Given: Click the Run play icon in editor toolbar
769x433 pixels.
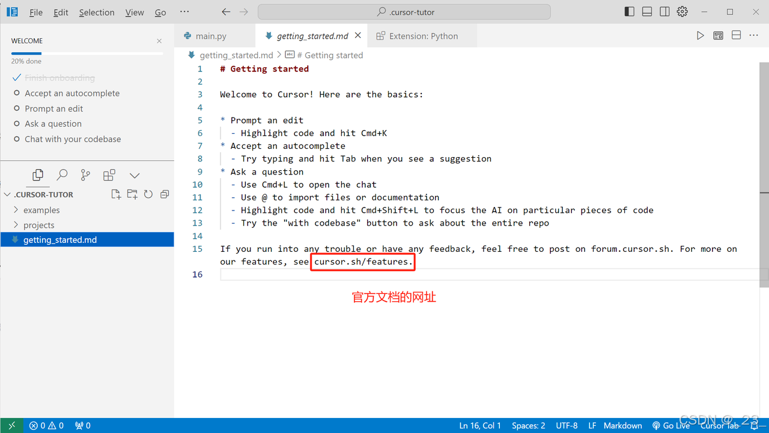Looking at the screenshot, I should tap(700, 36).
